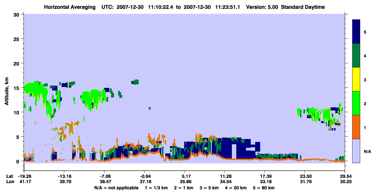Click latitude value -7.06
The height and width of the screenshot is (196, 383).
(x=105, y=176)
